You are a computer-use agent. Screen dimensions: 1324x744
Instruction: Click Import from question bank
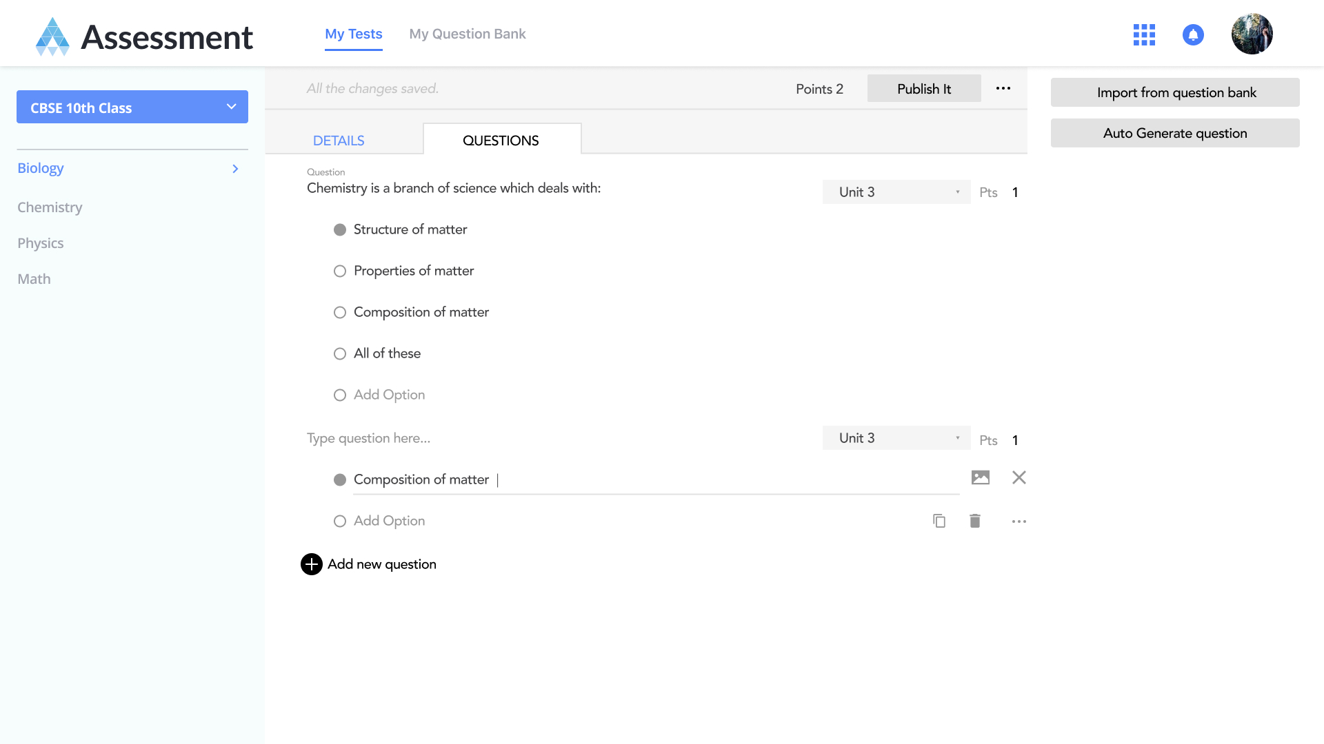pyautogui.click(x=1175, y=92)
